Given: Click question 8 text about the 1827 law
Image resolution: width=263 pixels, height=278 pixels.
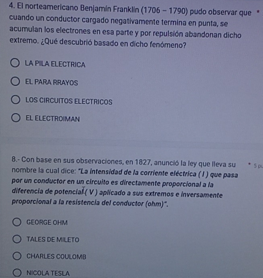Looking at the screenshot, I should coord(125,183).
